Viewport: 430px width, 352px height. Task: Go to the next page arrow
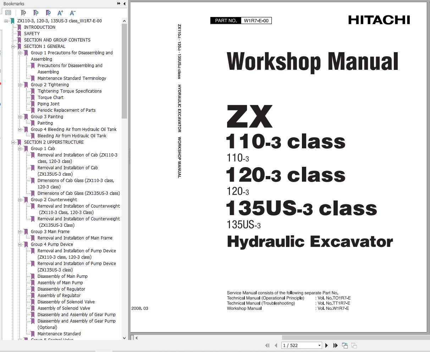pos(326,345)
